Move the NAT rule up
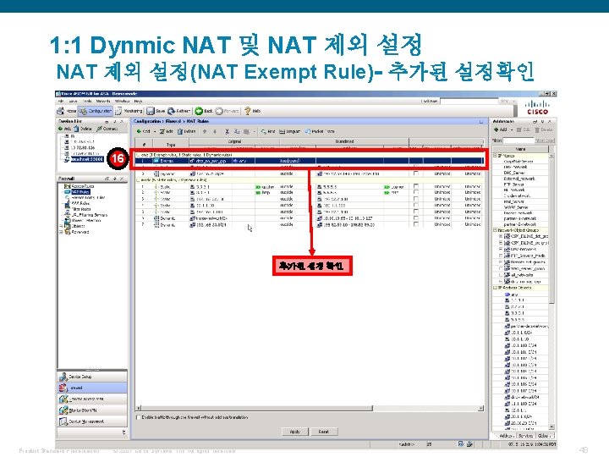Viewport: 609px width, 457px height. click(205, 131)
